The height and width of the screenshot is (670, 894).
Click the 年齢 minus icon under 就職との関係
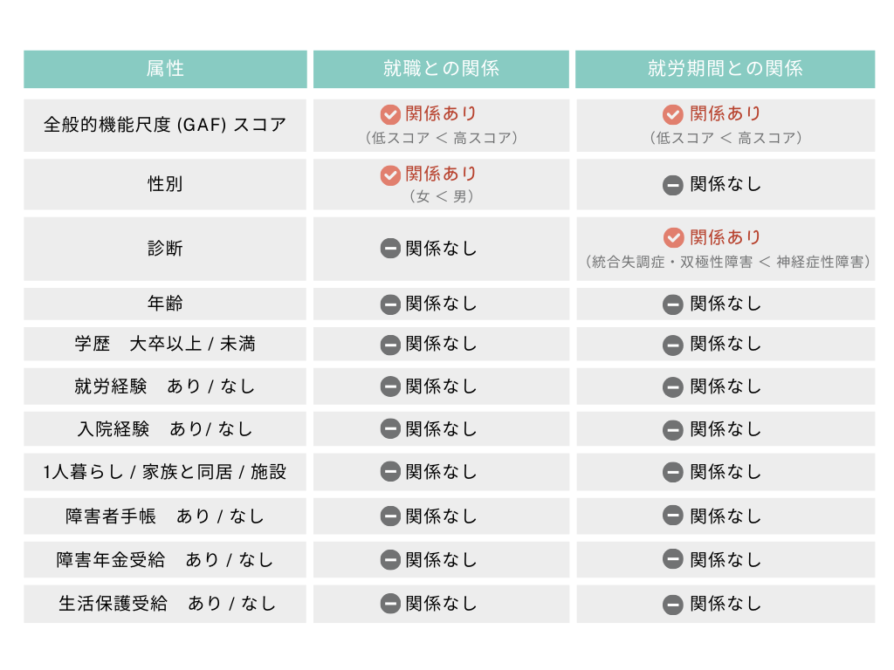(390, 304)
